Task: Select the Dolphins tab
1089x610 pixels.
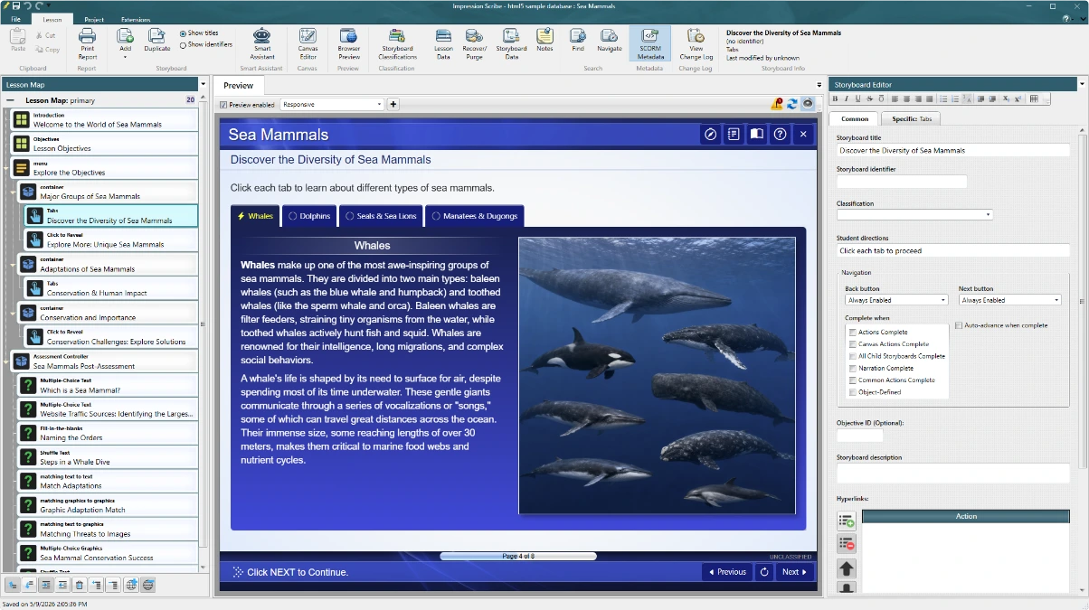Action: 308,216
